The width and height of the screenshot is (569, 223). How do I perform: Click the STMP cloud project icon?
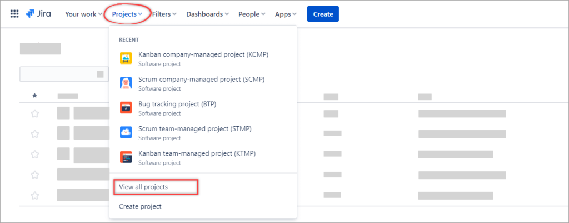(126, 132)
